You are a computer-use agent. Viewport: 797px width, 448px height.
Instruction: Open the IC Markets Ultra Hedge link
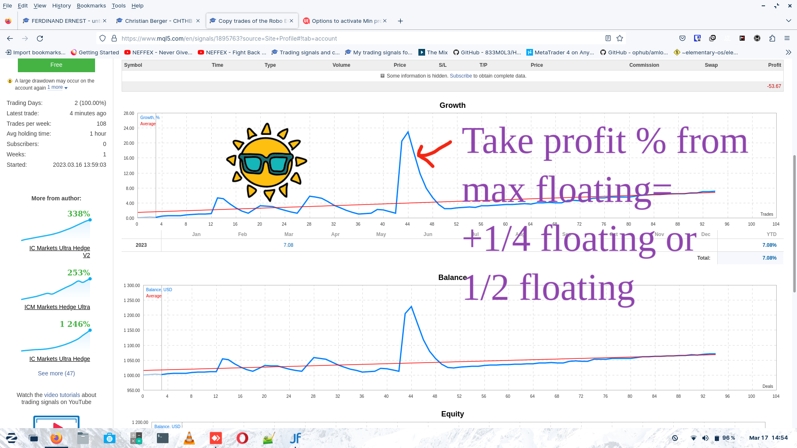tap(60, 359)
